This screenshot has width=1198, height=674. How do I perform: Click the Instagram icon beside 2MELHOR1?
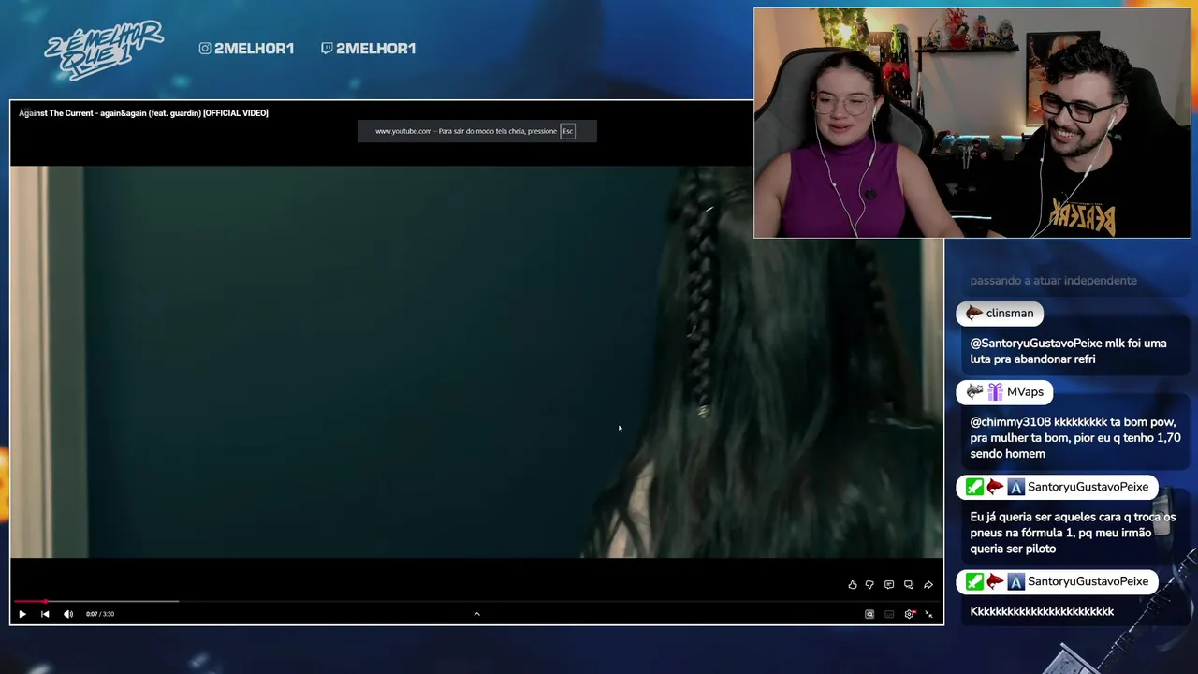click(205, 49)
